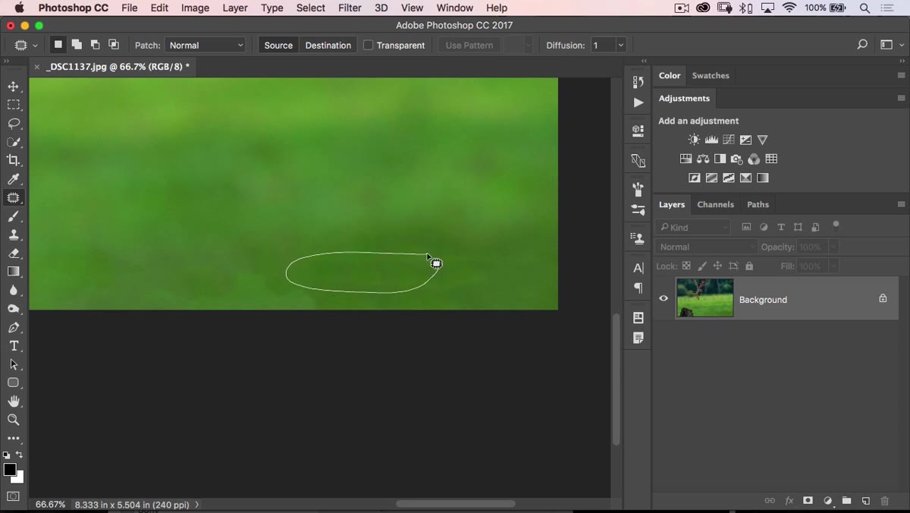
Task: Select the Quick Selection tool
Action: click(14, 142)
